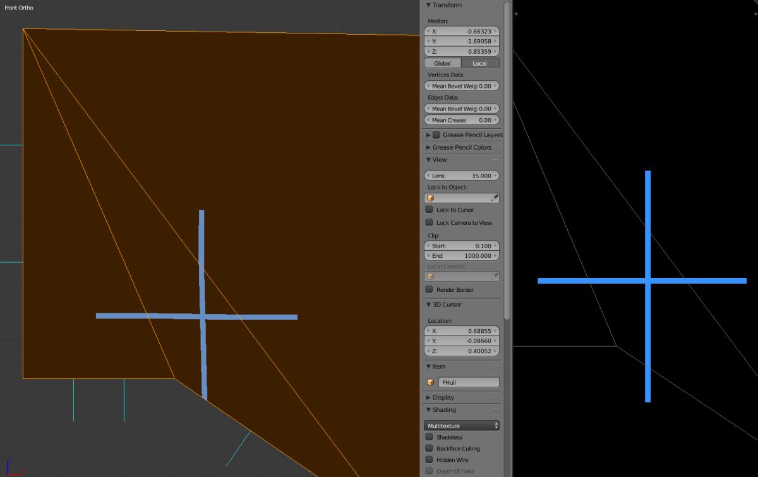
Task: Click the Front Ortho view label
Action: (x=19, y=8)
